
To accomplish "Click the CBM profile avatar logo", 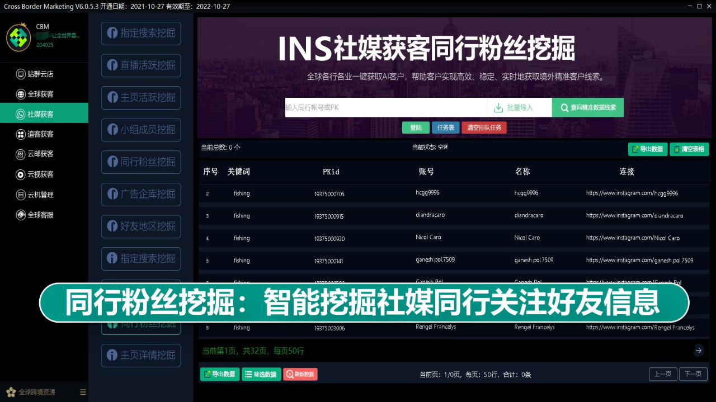I will [x=19, y=37].
